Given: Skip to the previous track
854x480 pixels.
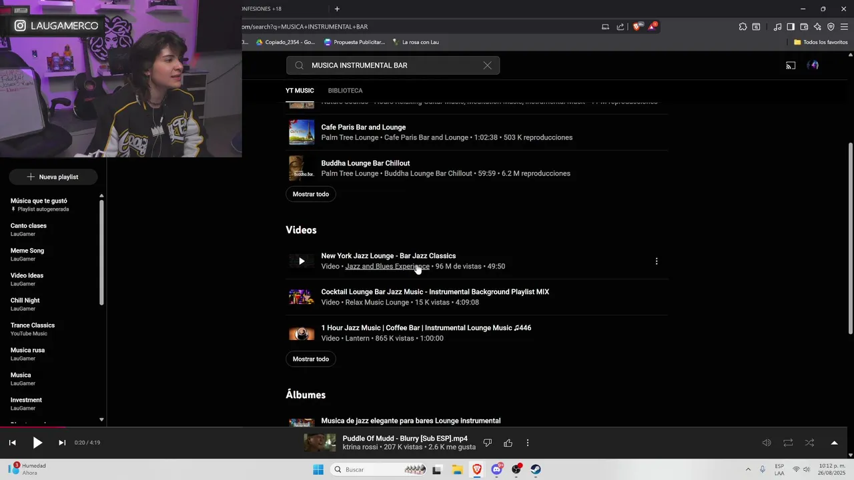Looking at the screenshot, I should pyautogui.click(x=12, y=443).
